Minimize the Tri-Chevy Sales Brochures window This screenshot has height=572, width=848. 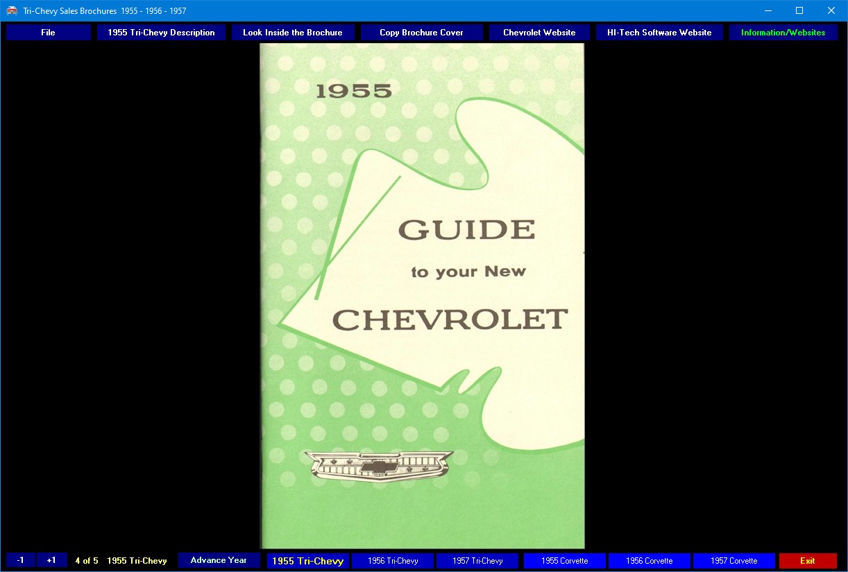point(768,10)
